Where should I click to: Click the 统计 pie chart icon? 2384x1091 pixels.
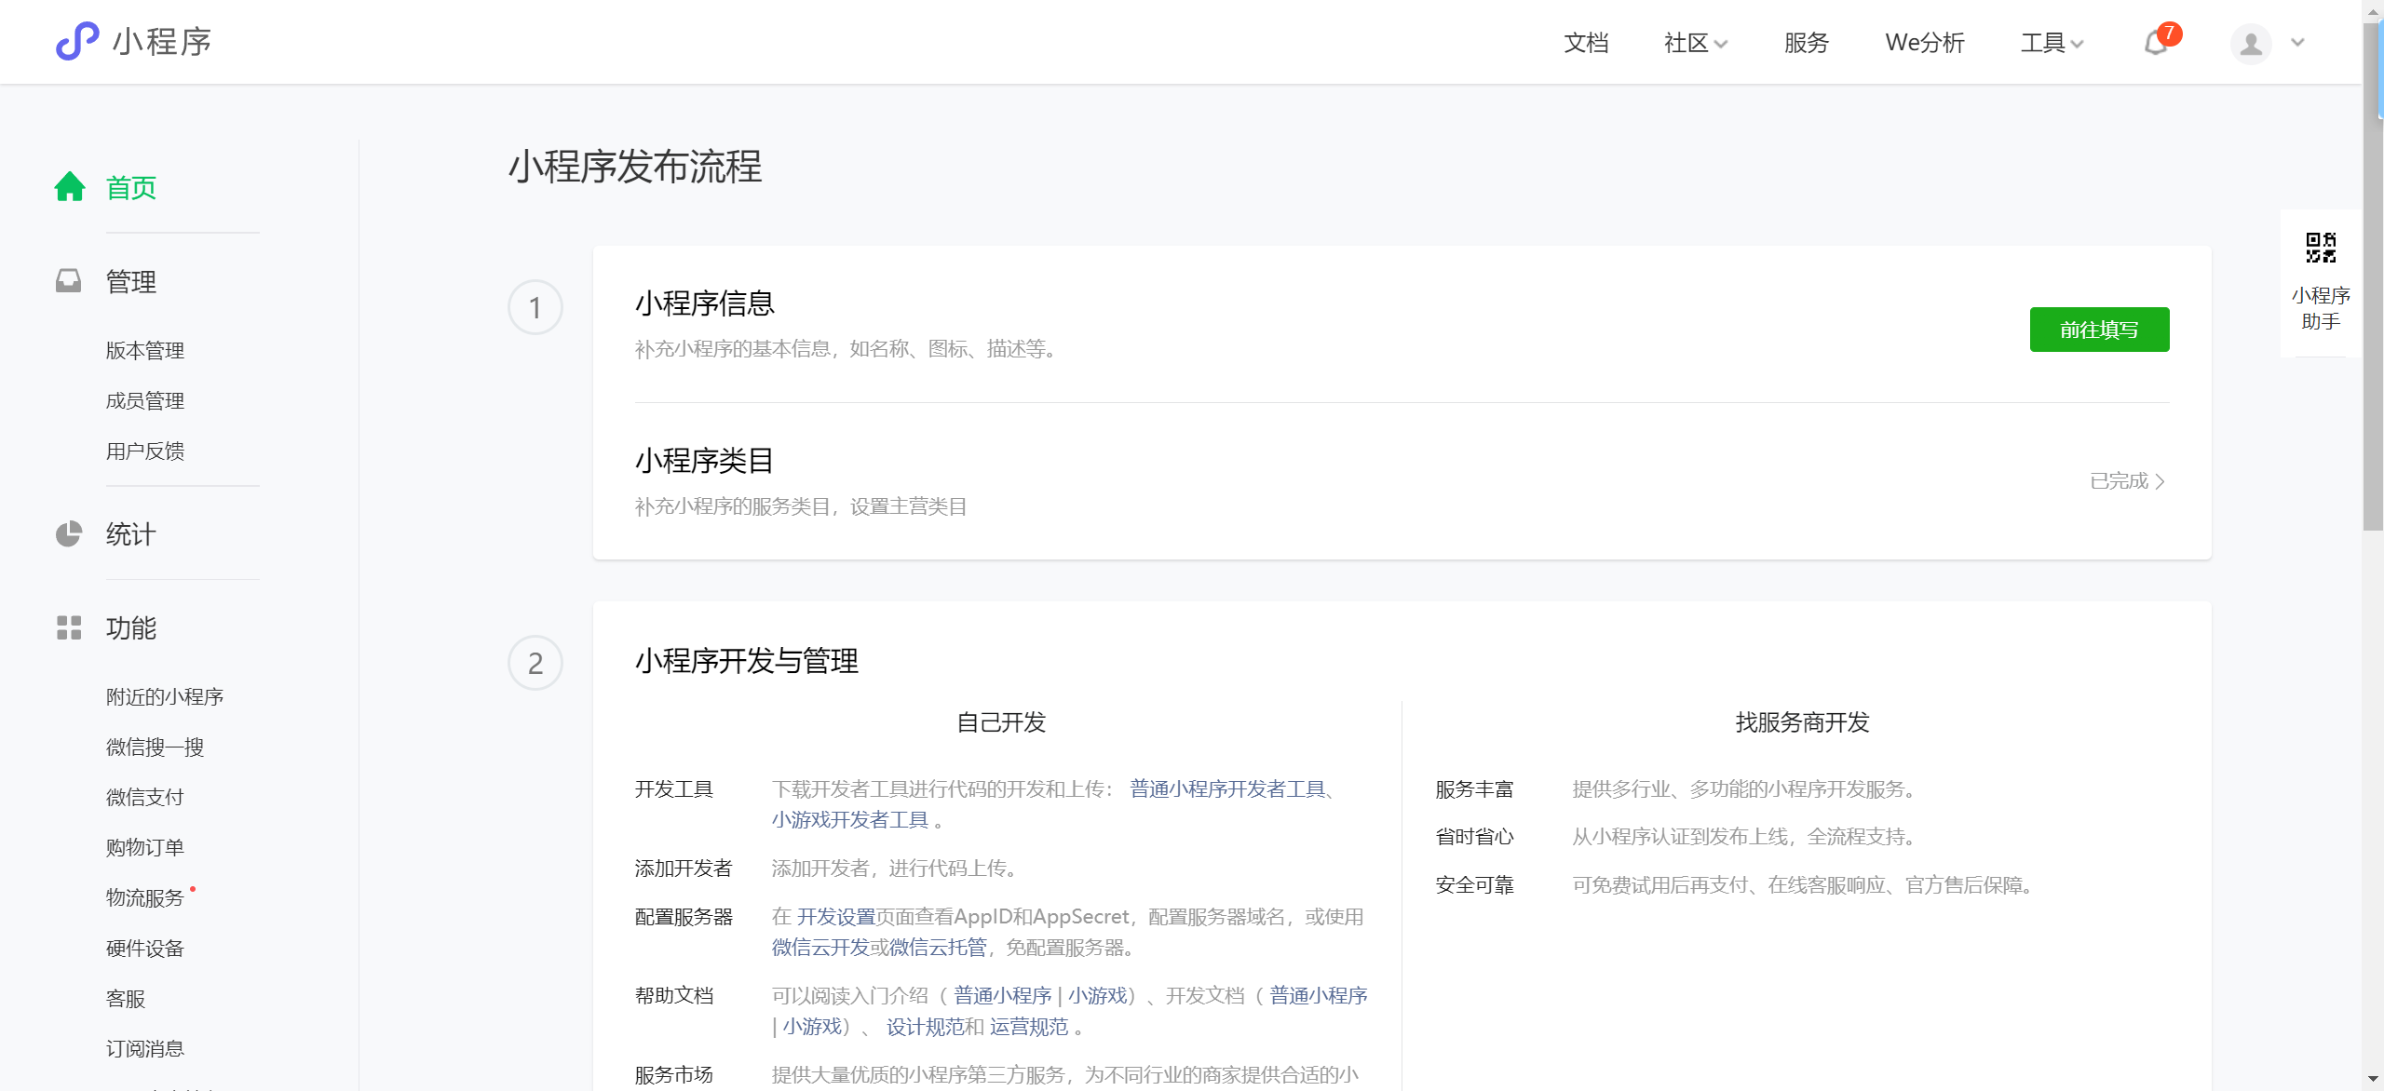pos(68,533)
